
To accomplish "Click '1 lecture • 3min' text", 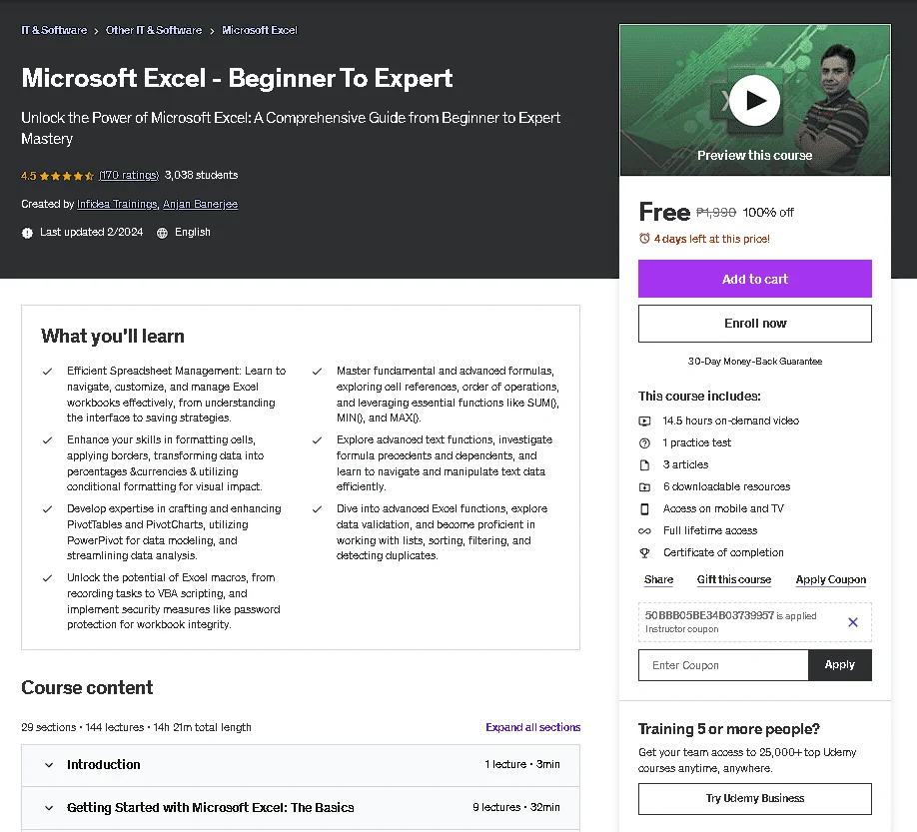I will coord(521,764).
